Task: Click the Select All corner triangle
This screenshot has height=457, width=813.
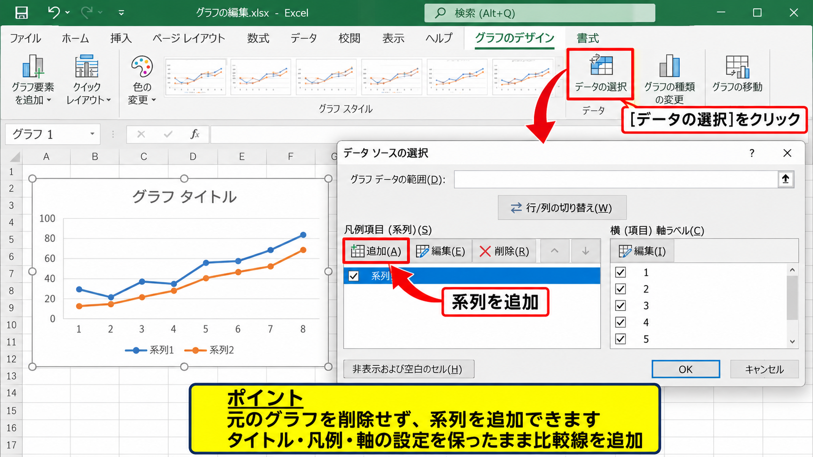Action: pyautogui.click(x=15, y=156)
